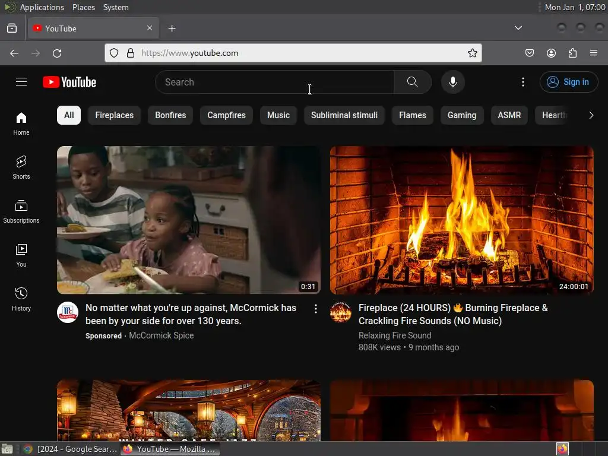Go to Home in the sidebar
This screenshot has height=456, width=608.
click(21, 123)
